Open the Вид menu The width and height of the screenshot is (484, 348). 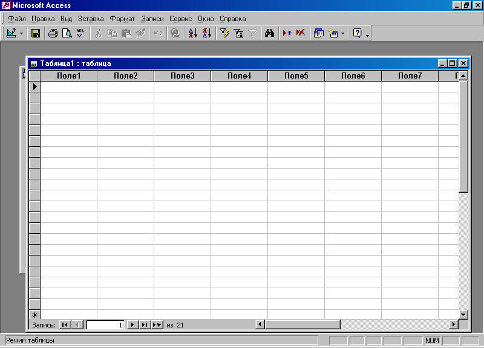coord(66,19)
